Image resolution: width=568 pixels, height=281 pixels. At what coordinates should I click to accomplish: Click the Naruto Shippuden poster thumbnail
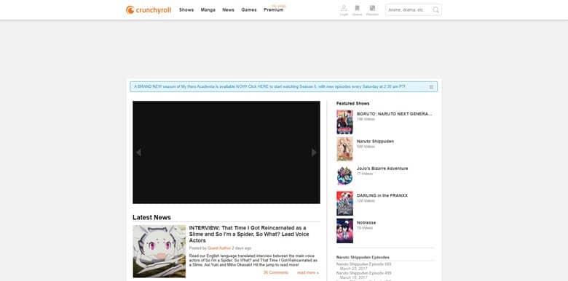click(x=344, y=149)
